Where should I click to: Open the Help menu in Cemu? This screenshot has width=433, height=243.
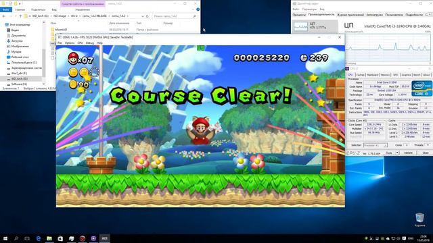coord(99,43)
